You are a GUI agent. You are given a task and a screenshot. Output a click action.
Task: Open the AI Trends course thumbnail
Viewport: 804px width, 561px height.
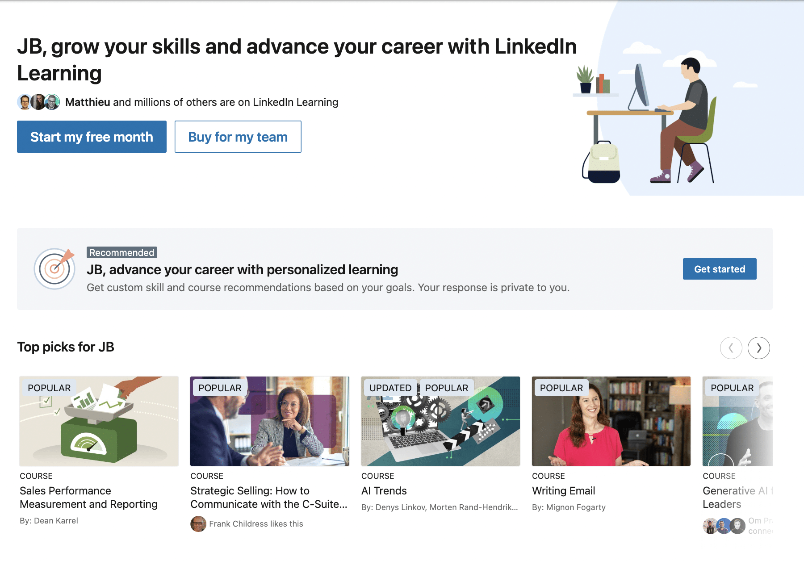[440, 421]
